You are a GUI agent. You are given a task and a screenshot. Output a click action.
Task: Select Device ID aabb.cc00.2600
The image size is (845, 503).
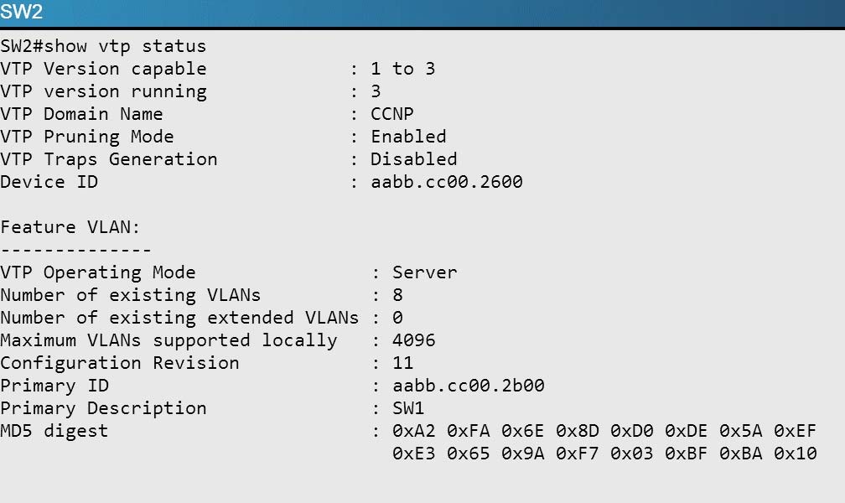tap(447, 182)
